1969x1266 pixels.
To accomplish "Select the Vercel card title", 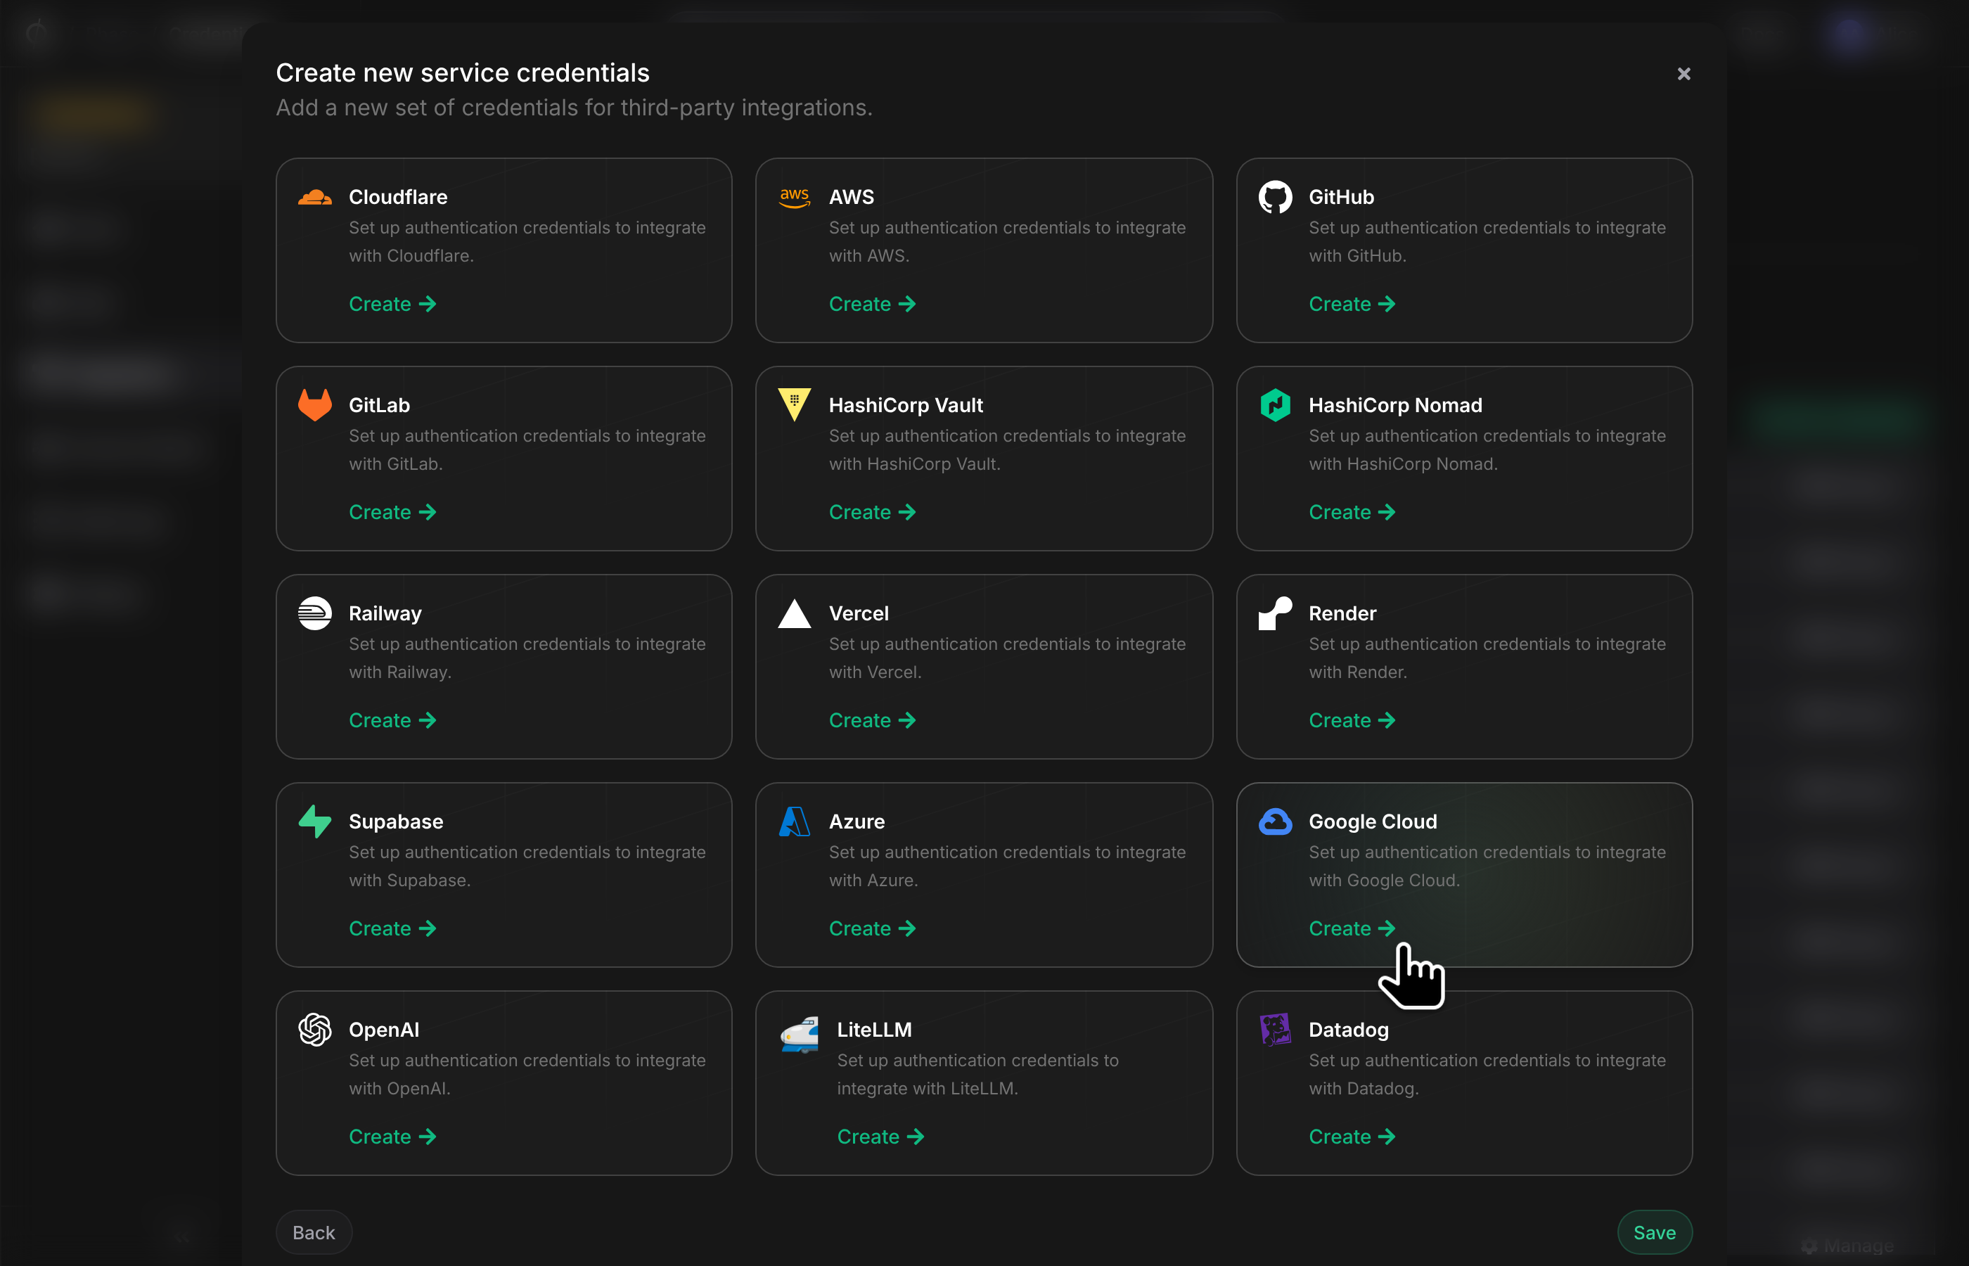I will tap(859, 613).
